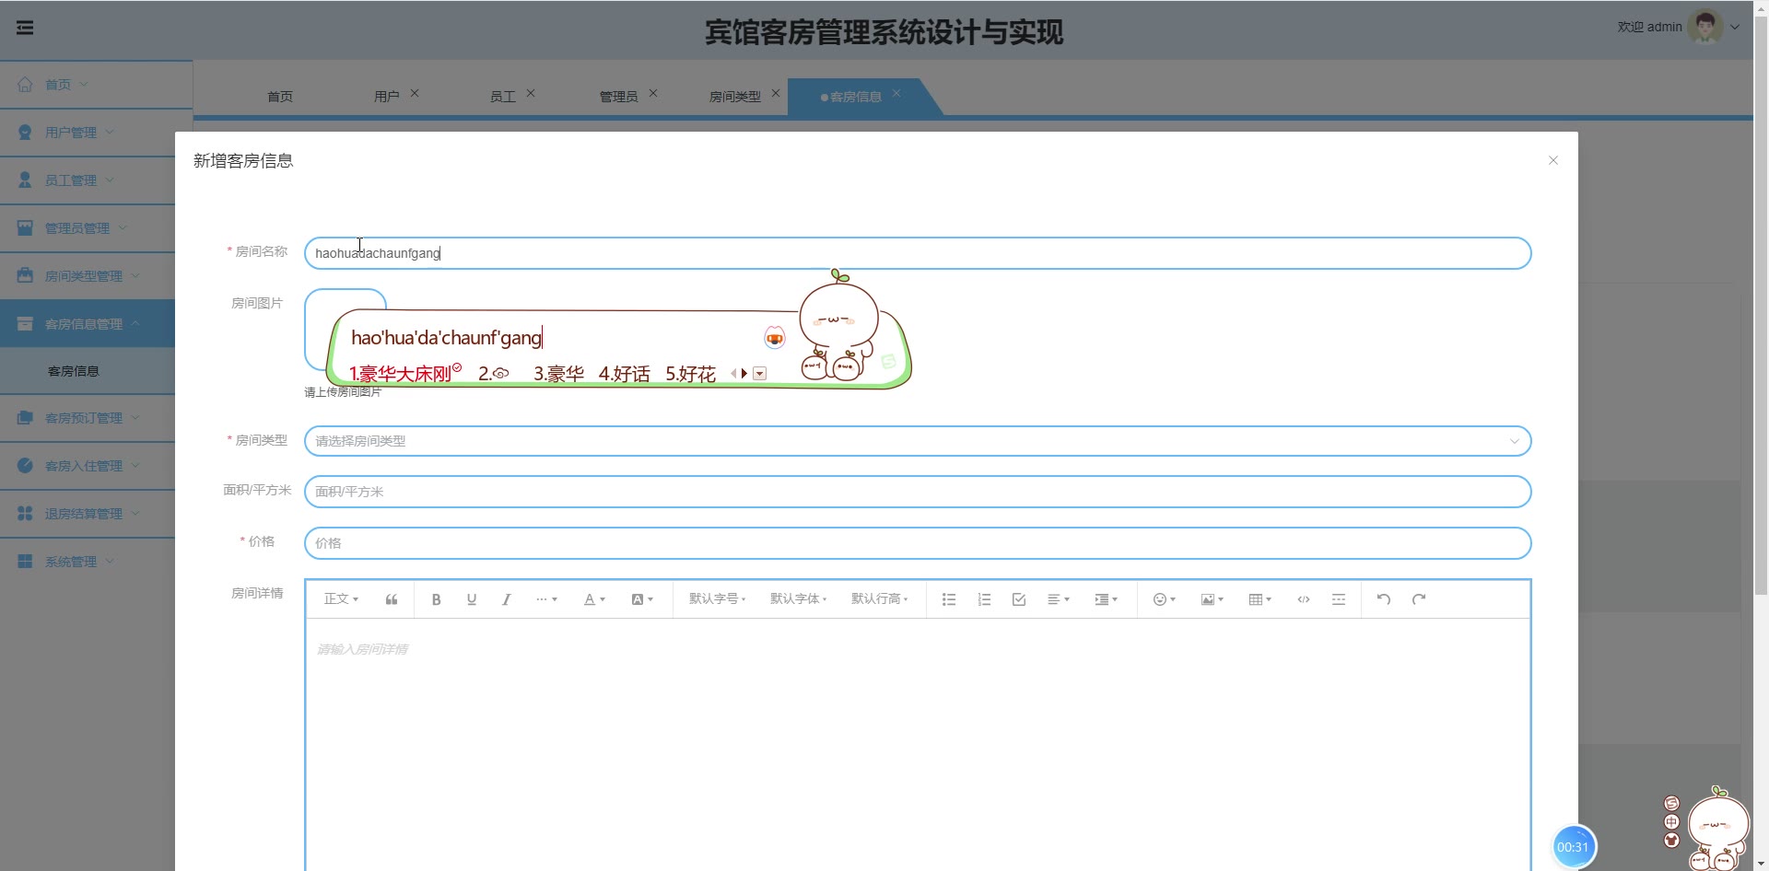The image size is (1769, 871).
Task: Undo the last edit in the editor
Action: coord(1384,599)
